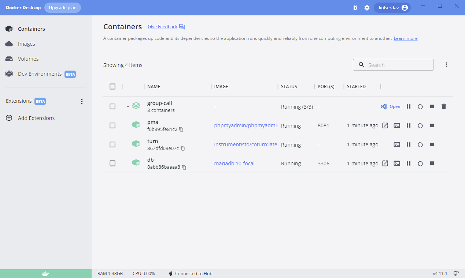Screen dimensions: 465x278
Task: Restart the turn container
Action: 420,144
